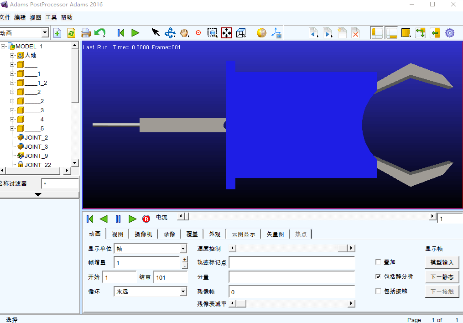Click the coordinate triad axes icon

[276, 33]
